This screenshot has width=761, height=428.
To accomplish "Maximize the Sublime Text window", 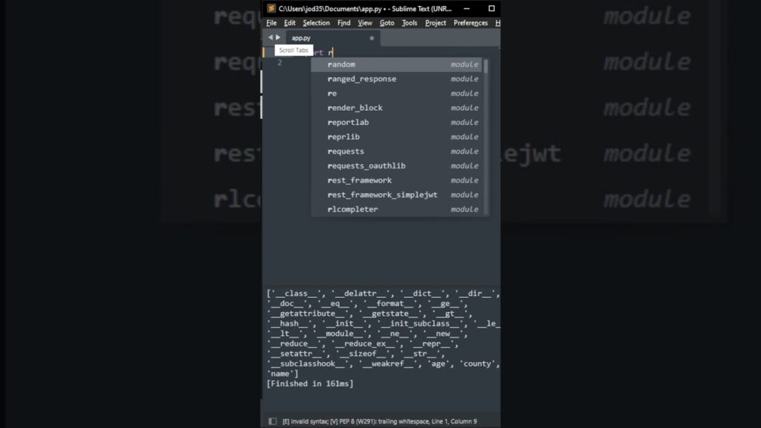I will click(491, 8).
